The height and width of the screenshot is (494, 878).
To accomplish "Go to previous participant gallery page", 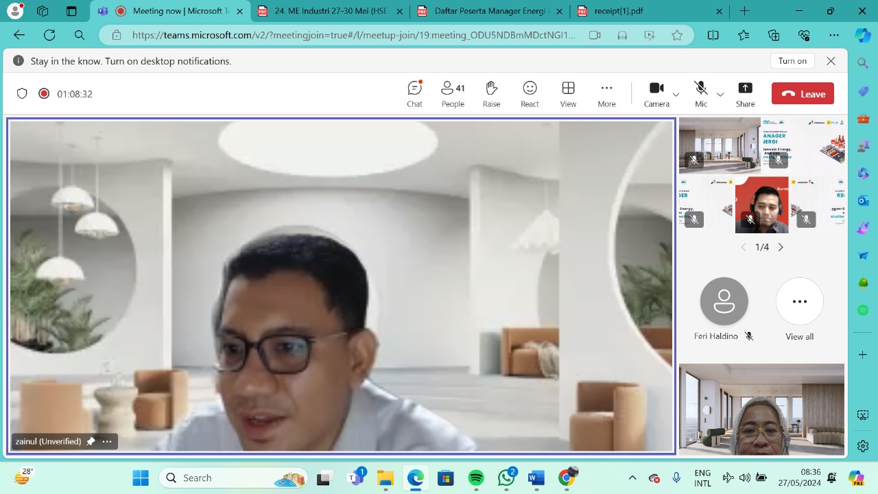I will (x=744, y=247).
